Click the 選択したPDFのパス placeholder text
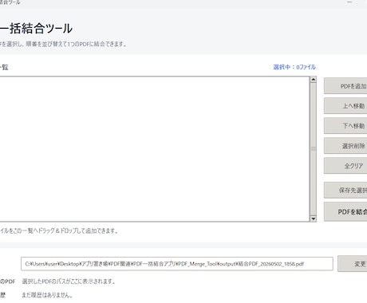The height and width of the screenshot is (303, 367). point(69,281)
